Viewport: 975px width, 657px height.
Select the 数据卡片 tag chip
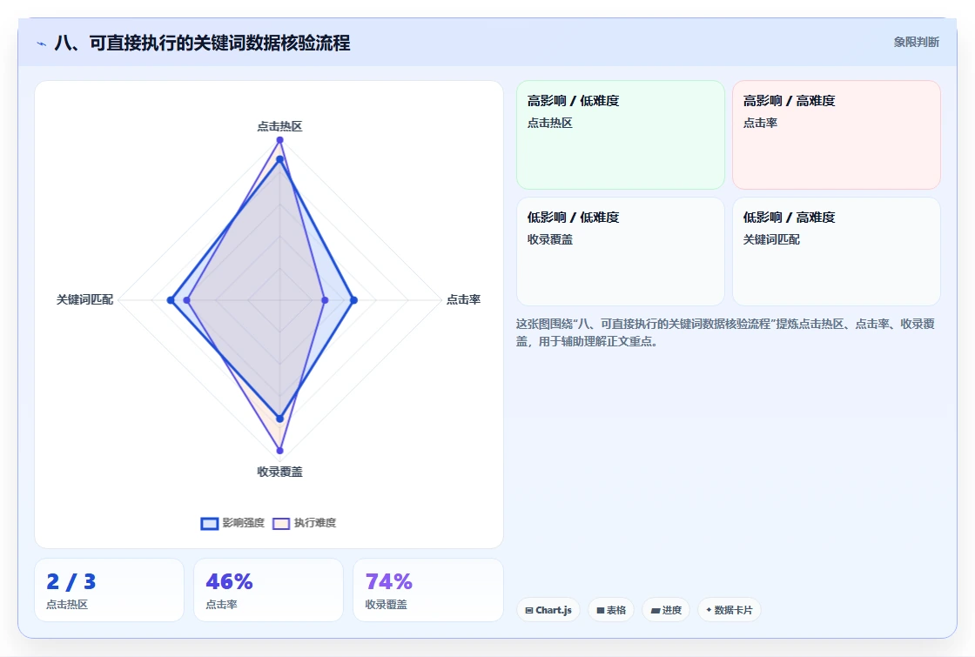pyautogui.click(x=730, y=610)
